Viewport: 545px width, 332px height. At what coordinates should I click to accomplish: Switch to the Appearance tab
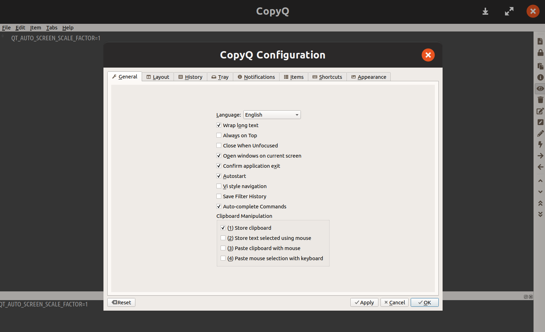click(369, 77)
